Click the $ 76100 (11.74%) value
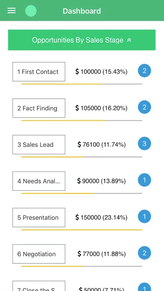This screenshot has height=291, width=164. click(x=102, y=144)
